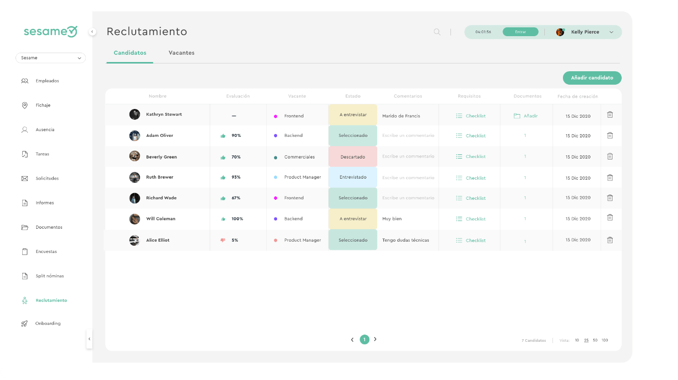678x380 pixels.
Task: Open the Documentos folder icon
Action: click(25, 227)
